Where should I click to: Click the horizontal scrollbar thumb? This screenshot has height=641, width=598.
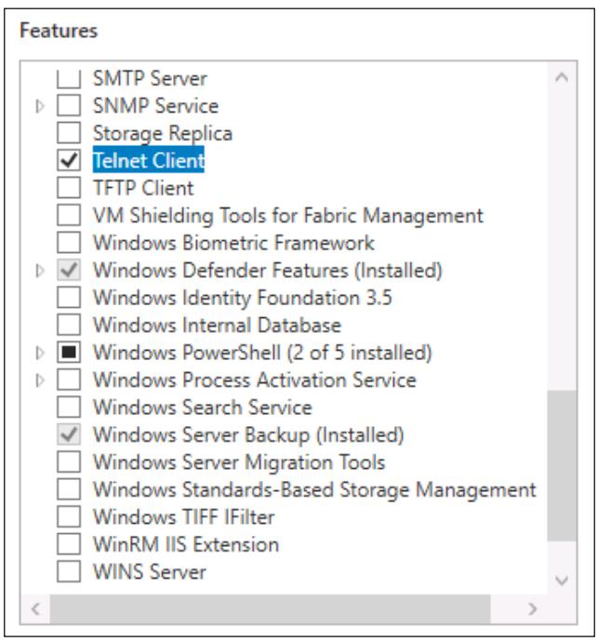[271, 608]
